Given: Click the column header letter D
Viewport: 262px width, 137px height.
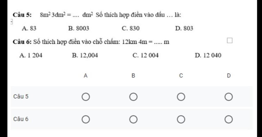Looking at the screenshot, I should point(228,76).
